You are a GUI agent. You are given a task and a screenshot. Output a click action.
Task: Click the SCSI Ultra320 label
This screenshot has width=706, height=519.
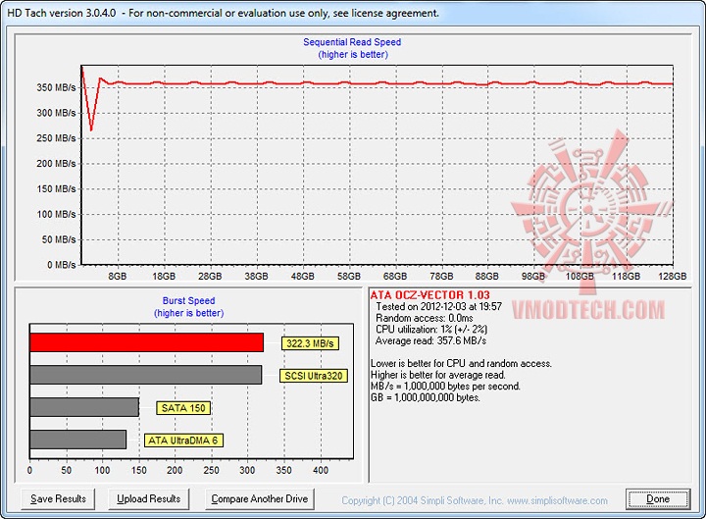coord(314,376)
